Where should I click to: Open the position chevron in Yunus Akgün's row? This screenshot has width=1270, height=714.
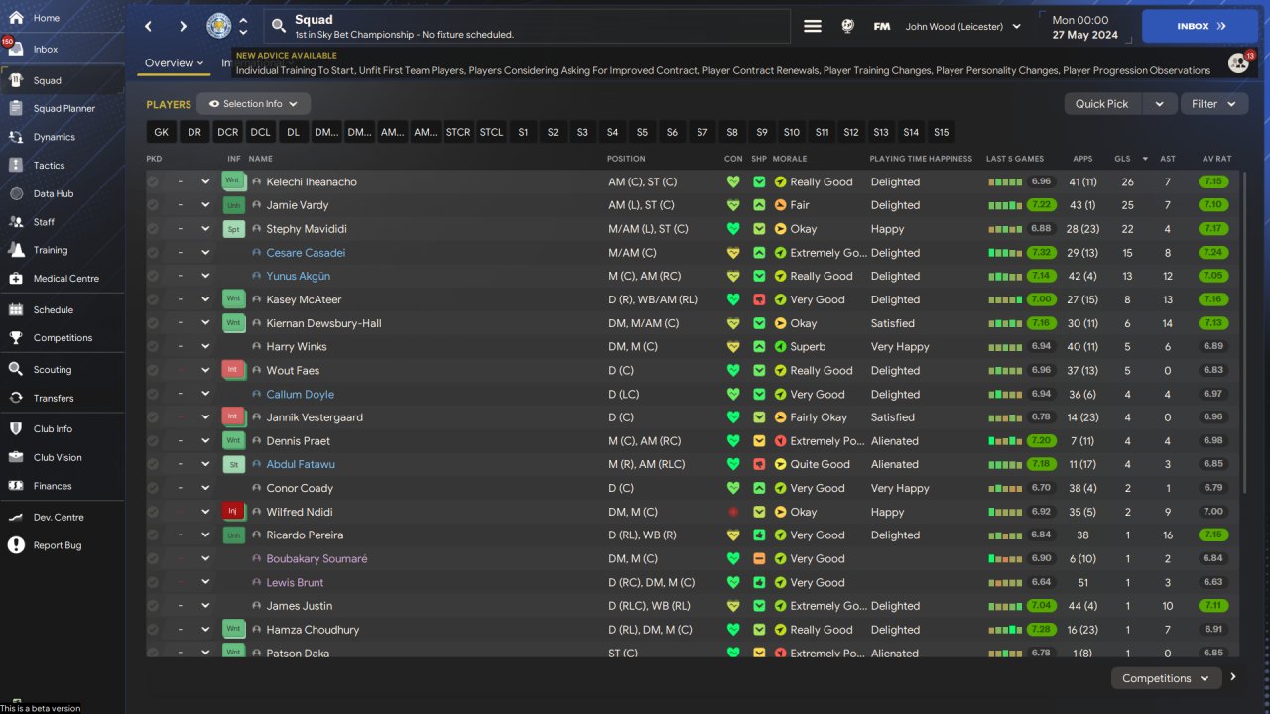[205, 276]
